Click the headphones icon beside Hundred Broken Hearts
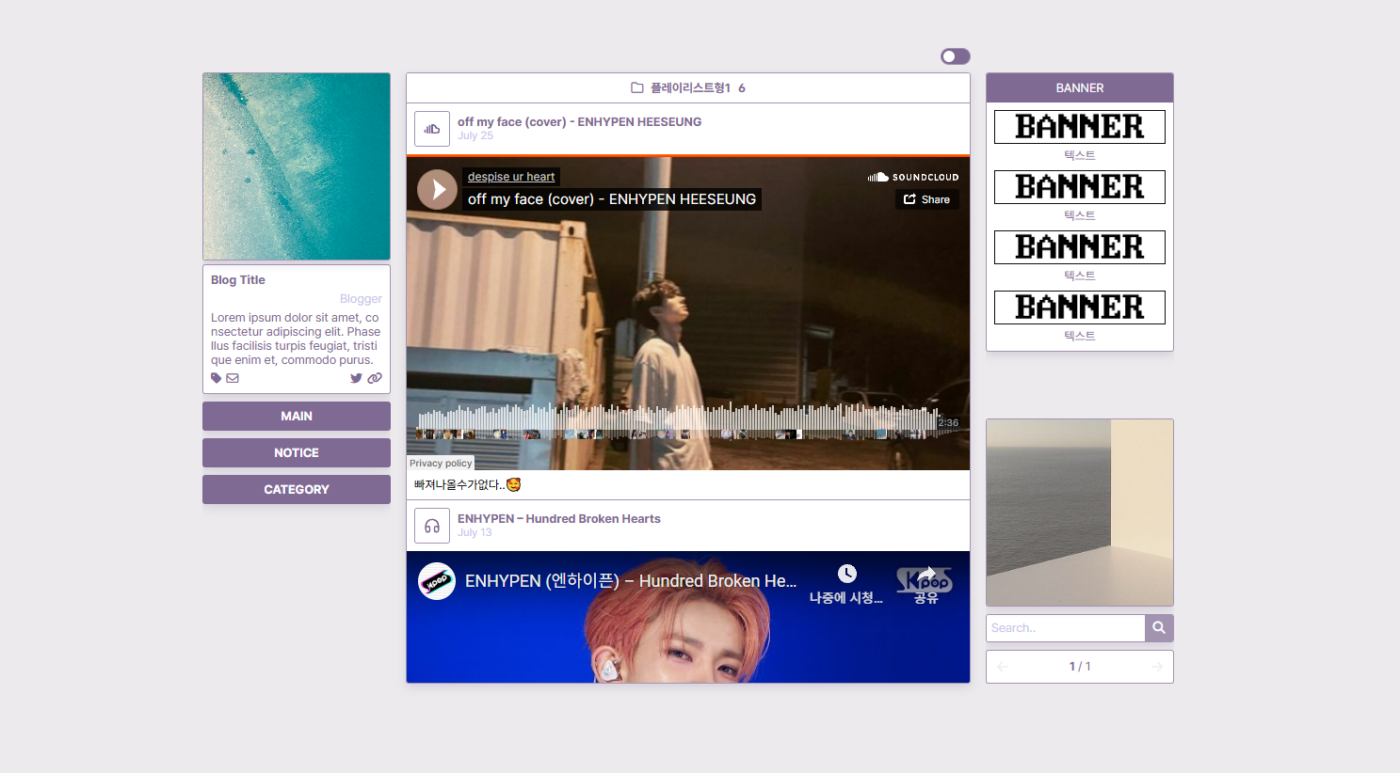This screenshot has height=773, width=1400. tap(432, 526)
